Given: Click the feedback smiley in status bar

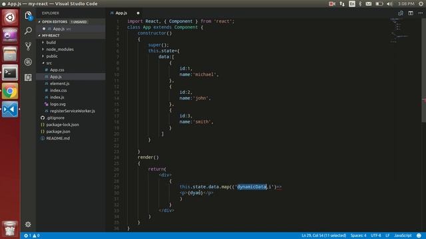Looking at the screenshot, I should 419,236.
